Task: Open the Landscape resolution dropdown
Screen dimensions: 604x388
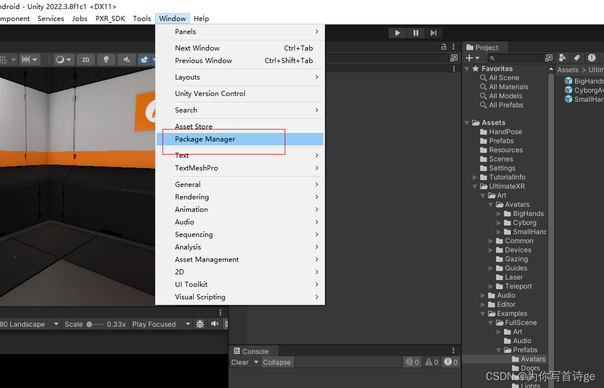Action: pos(30,324)
